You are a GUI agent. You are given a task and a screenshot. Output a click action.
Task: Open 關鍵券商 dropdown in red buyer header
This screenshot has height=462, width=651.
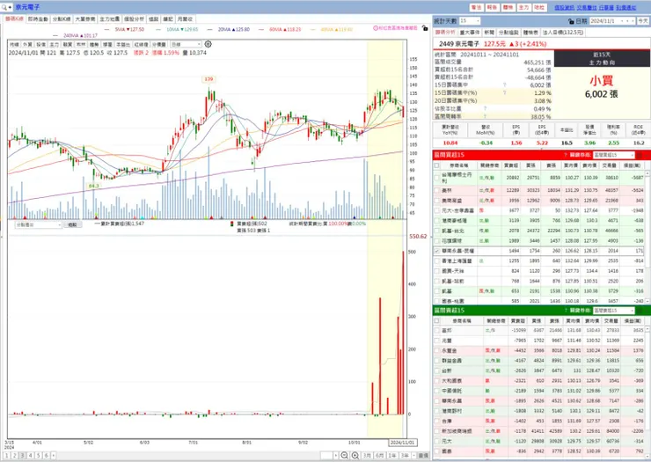pos(614,155)
